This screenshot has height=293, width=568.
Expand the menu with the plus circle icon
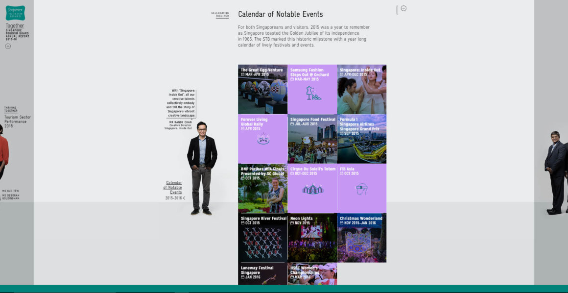tap(8, 46)
